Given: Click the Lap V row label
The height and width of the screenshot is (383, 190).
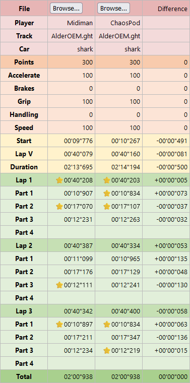Looking at the screenshot, I should [x=24, y=154].
